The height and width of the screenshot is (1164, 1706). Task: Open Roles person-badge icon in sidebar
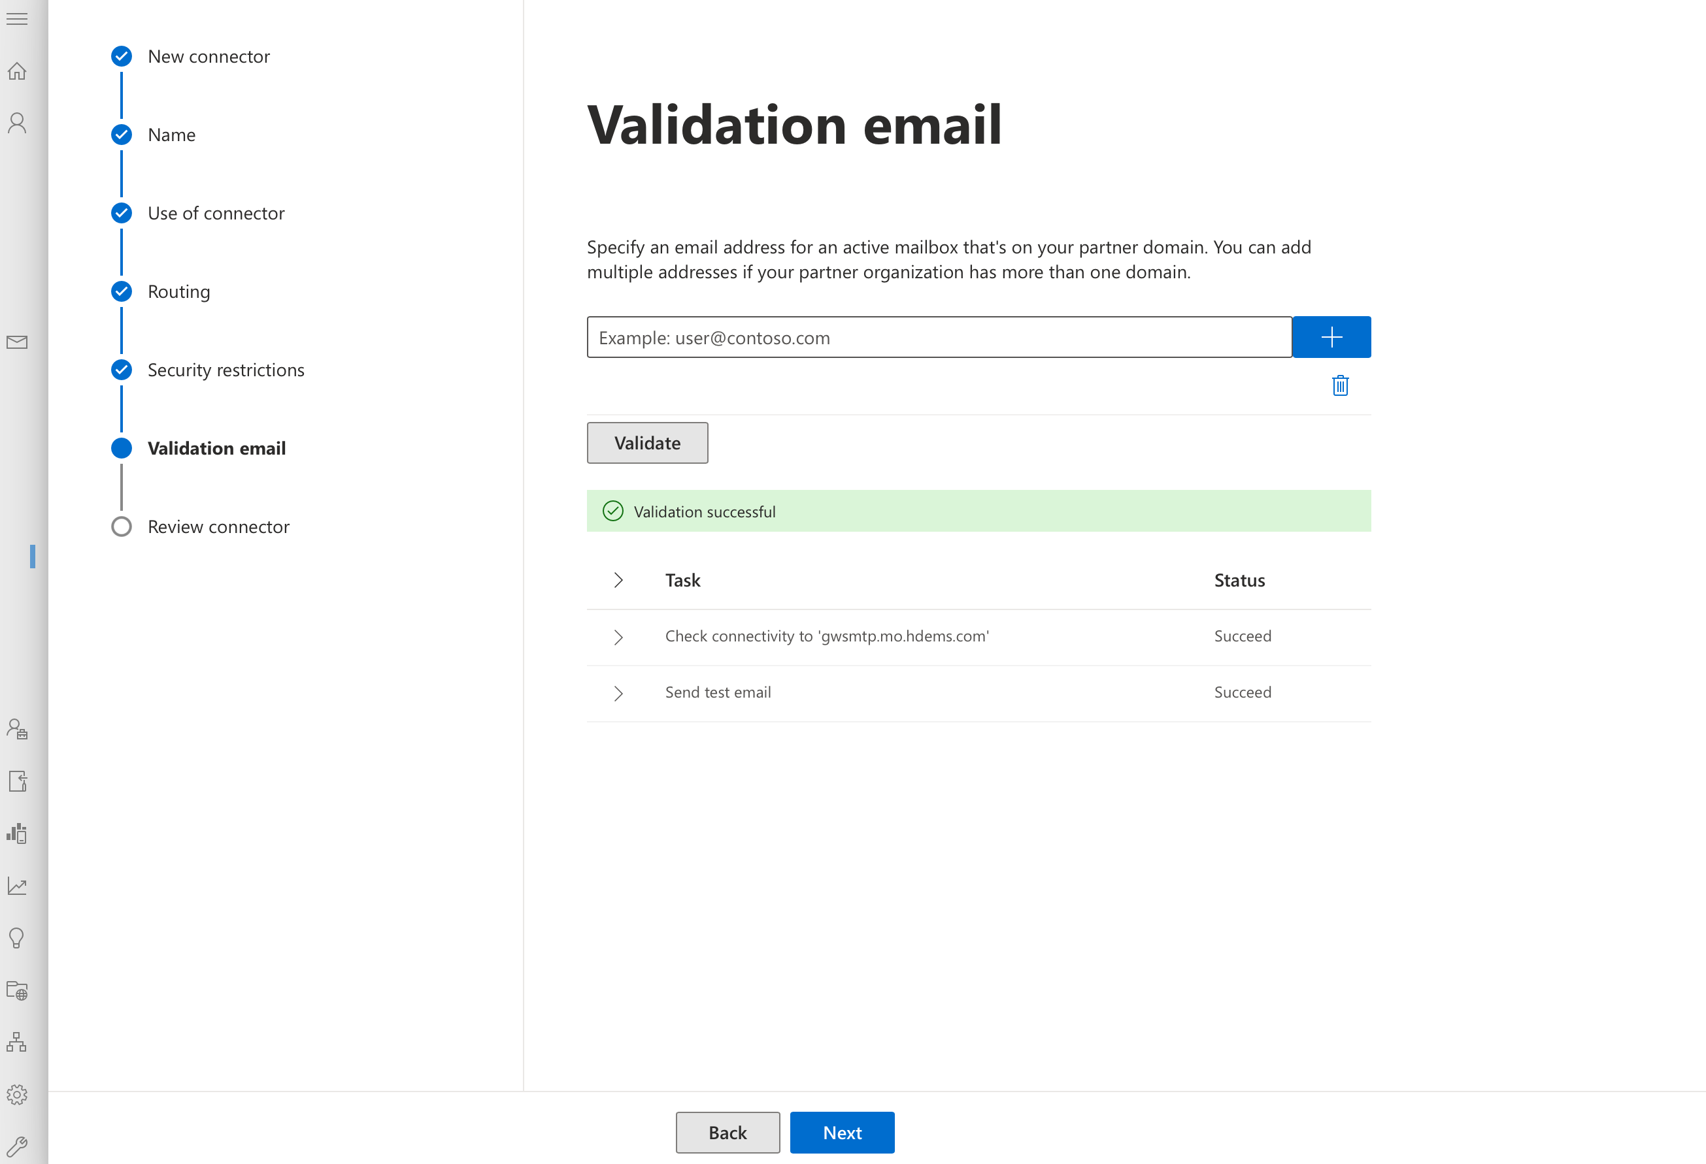[x=17, y=728]
